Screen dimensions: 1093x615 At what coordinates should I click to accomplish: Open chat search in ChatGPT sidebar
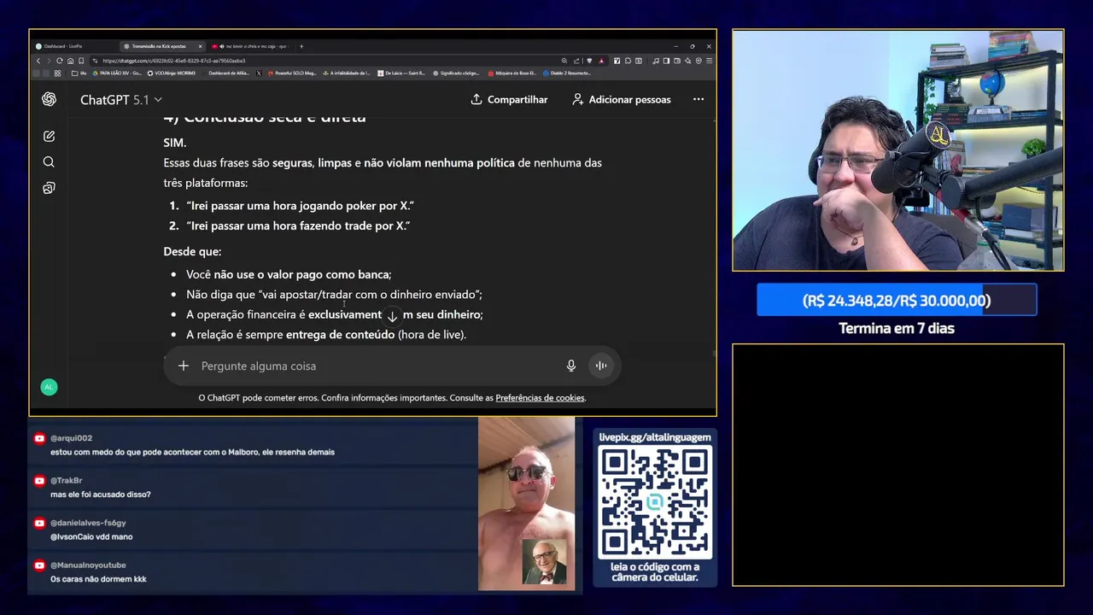tap(49, 161)
